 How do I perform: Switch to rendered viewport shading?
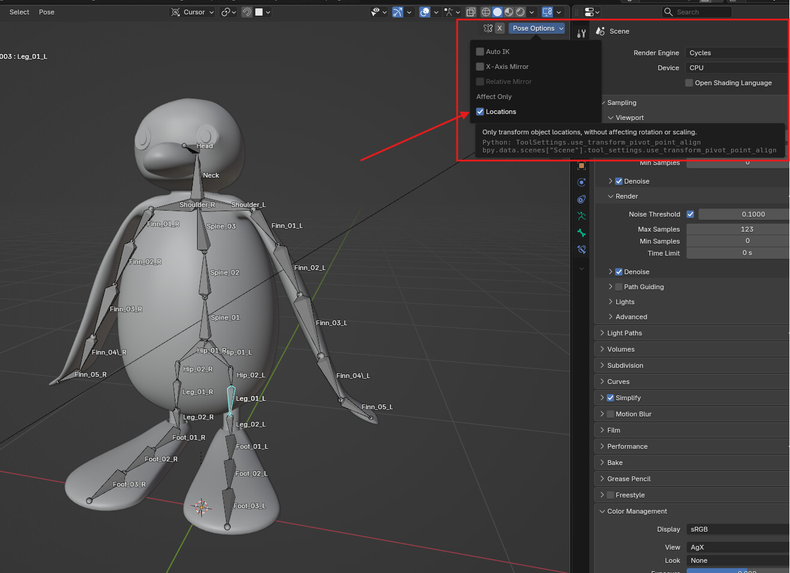[x=520, y=12]
